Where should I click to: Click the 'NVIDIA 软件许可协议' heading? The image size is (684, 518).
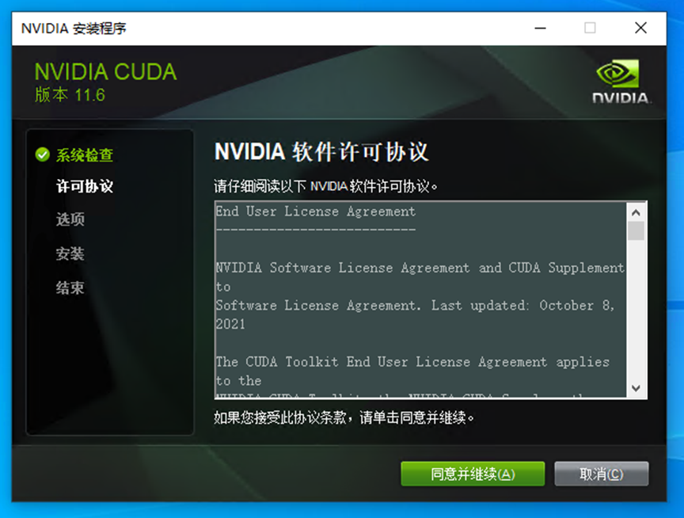(321, 152)
